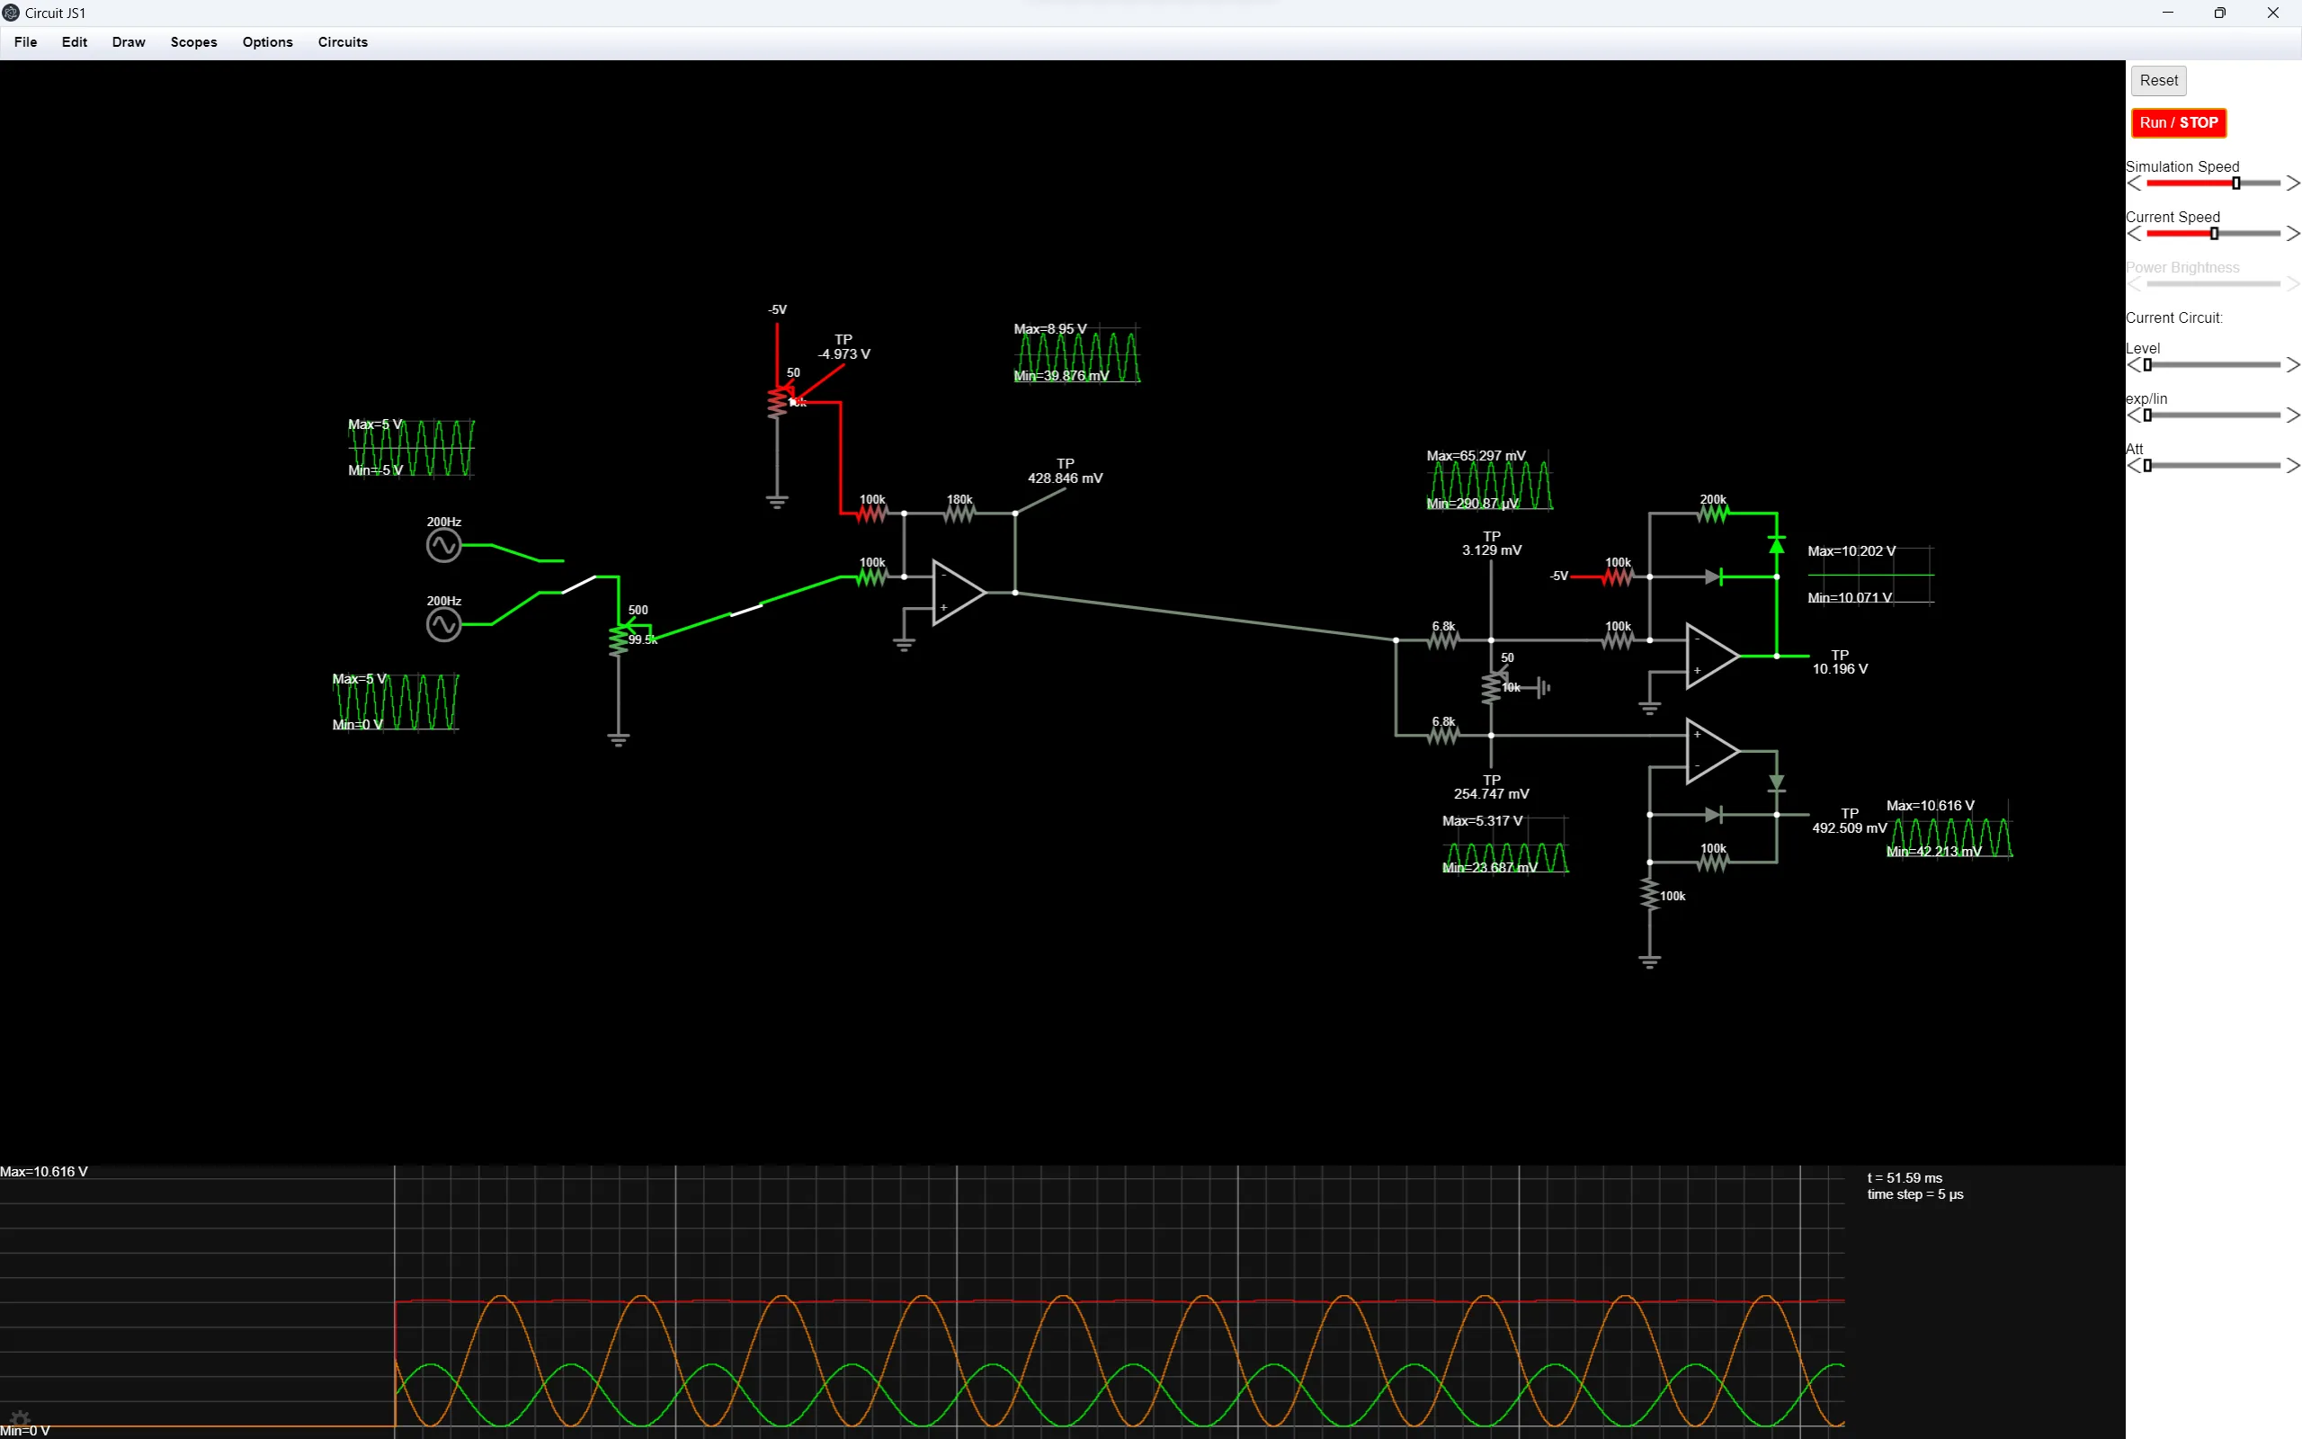Open the Circuits menu
Image resolution: width=2302 pixels, height=1439 pixels.
click(x=342, y=42)
